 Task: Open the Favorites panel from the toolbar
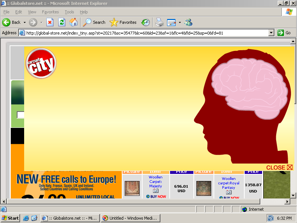coord(123,22)
